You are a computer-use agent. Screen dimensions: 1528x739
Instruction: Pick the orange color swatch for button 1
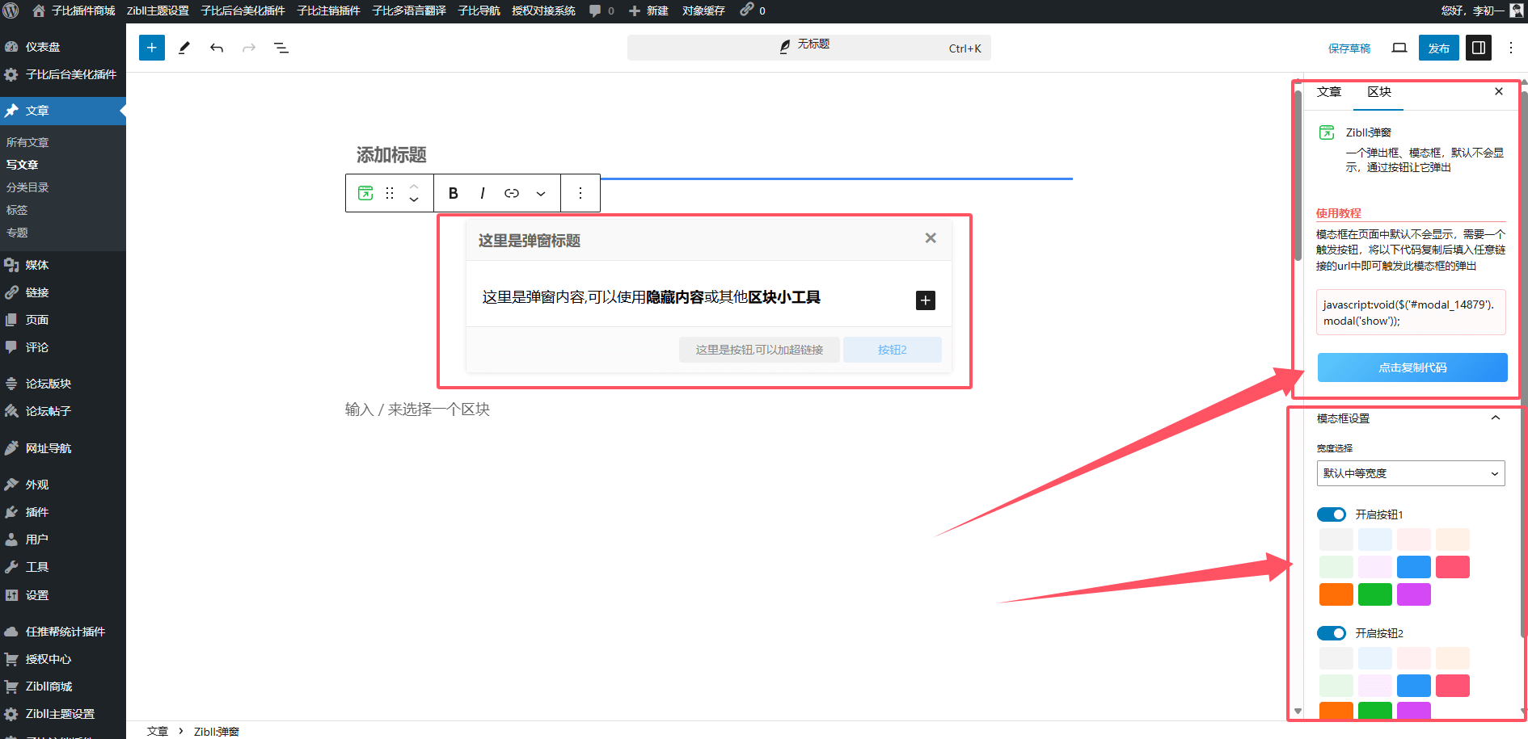1336,594
